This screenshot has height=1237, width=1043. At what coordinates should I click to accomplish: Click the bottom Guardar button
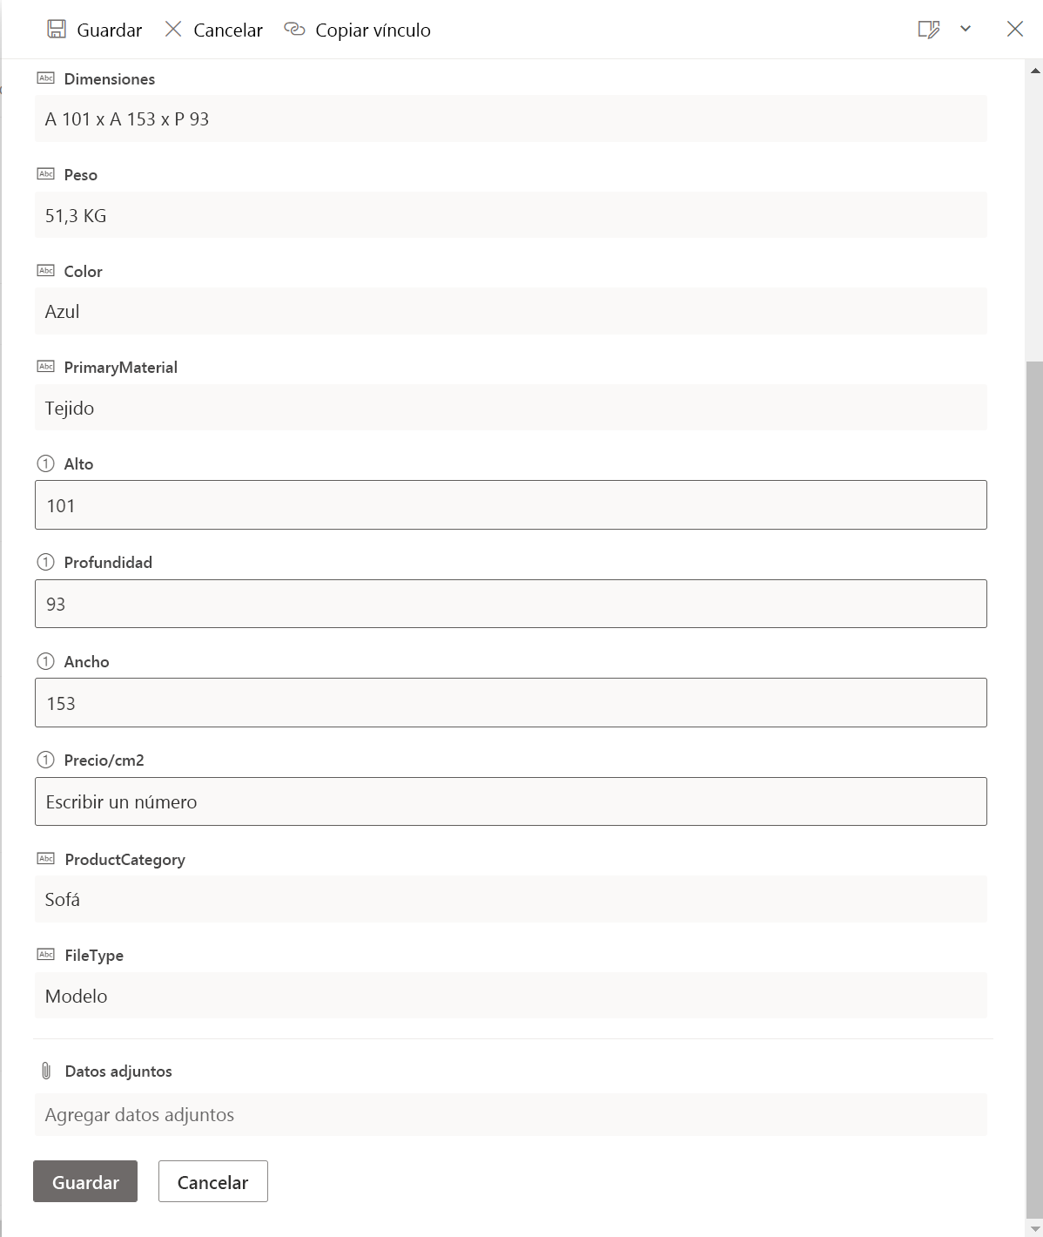(x=85, y=1181)
